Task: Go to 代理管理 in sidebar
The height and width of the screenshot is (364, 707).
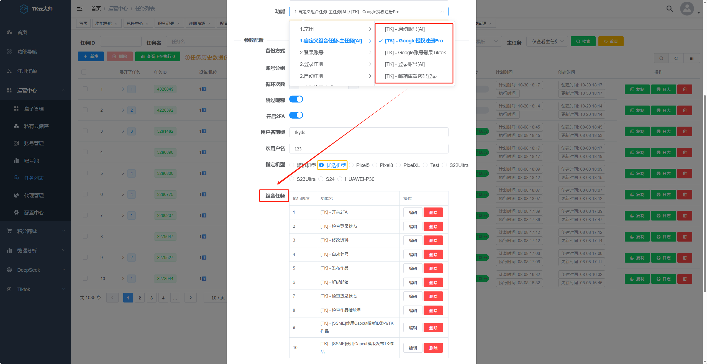Action: tap(34, 195)
